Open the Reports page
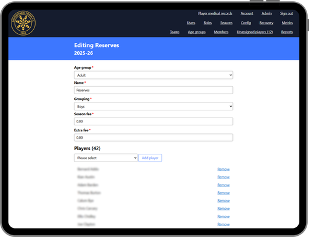This screenshot has width=309, height=237. (x=287, y=32)
